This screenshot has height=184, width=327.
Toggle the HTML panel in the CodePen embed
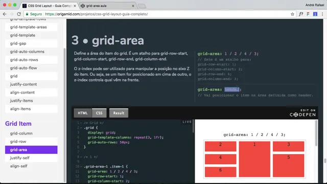pyautogui.click(x=83, y=113)
